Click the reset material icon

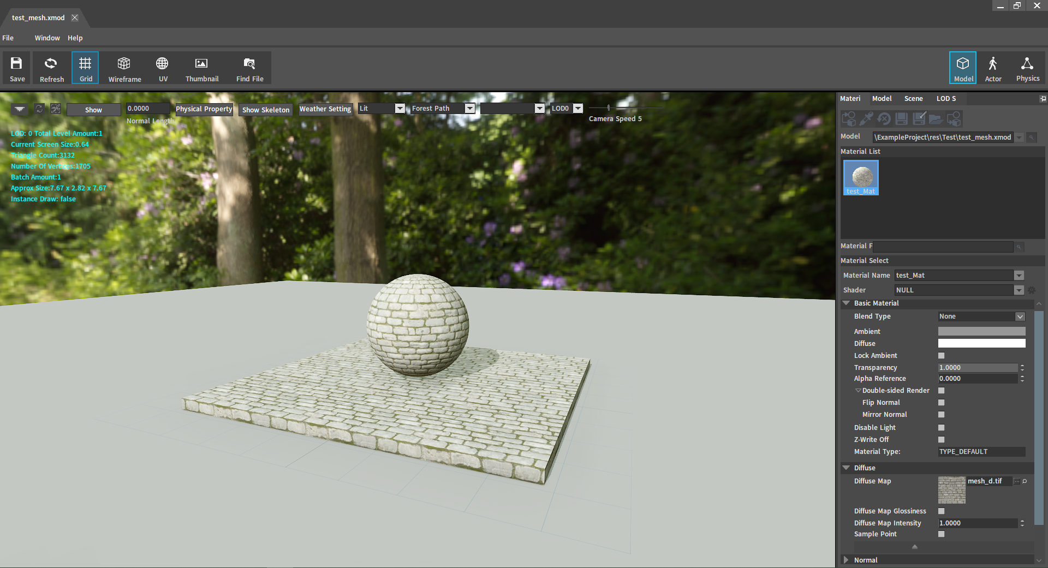(884, 118)
